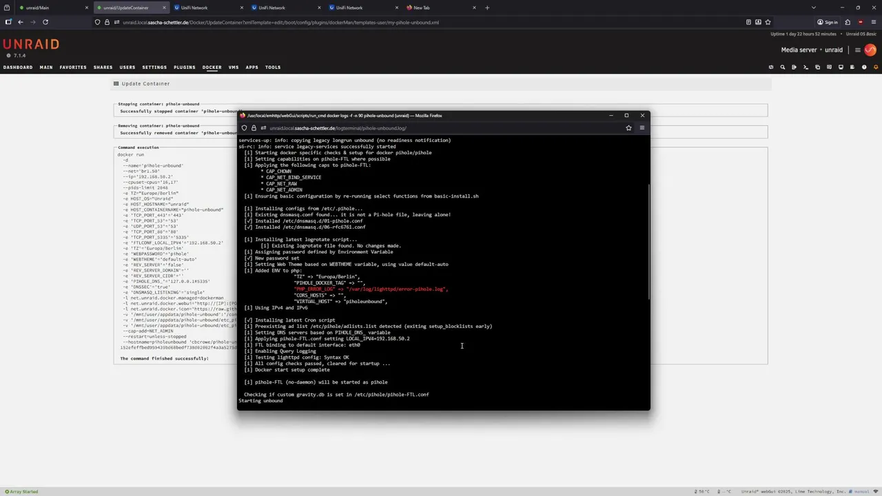Click the Unraid search magnifier icon

coord(782,68)
